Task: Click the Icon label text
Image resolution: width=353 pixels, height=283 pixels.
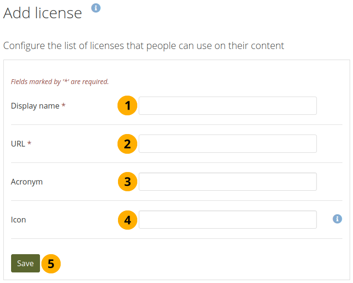Action: pos(18,220)
